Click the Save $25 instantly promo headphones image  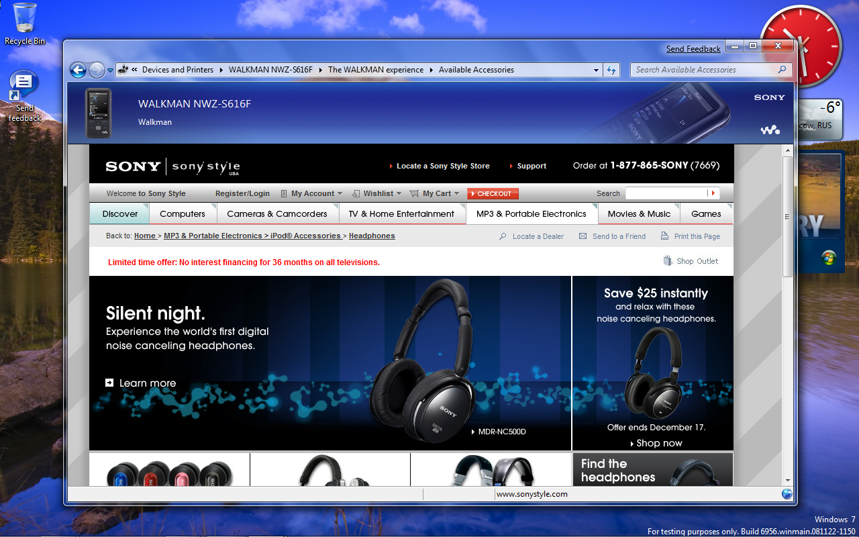click(653, 373)
